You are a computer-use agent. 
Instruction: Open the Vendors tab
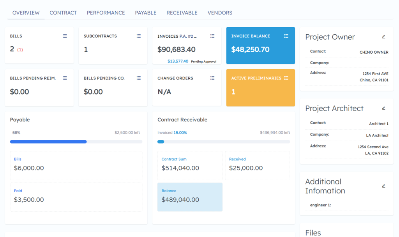(220, 13)
